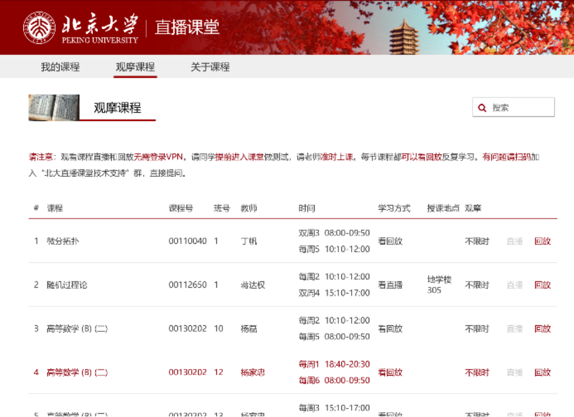The image size is (574, 417).
Task: Click the magnifier icon in the search box
Action: pos(482,108)
